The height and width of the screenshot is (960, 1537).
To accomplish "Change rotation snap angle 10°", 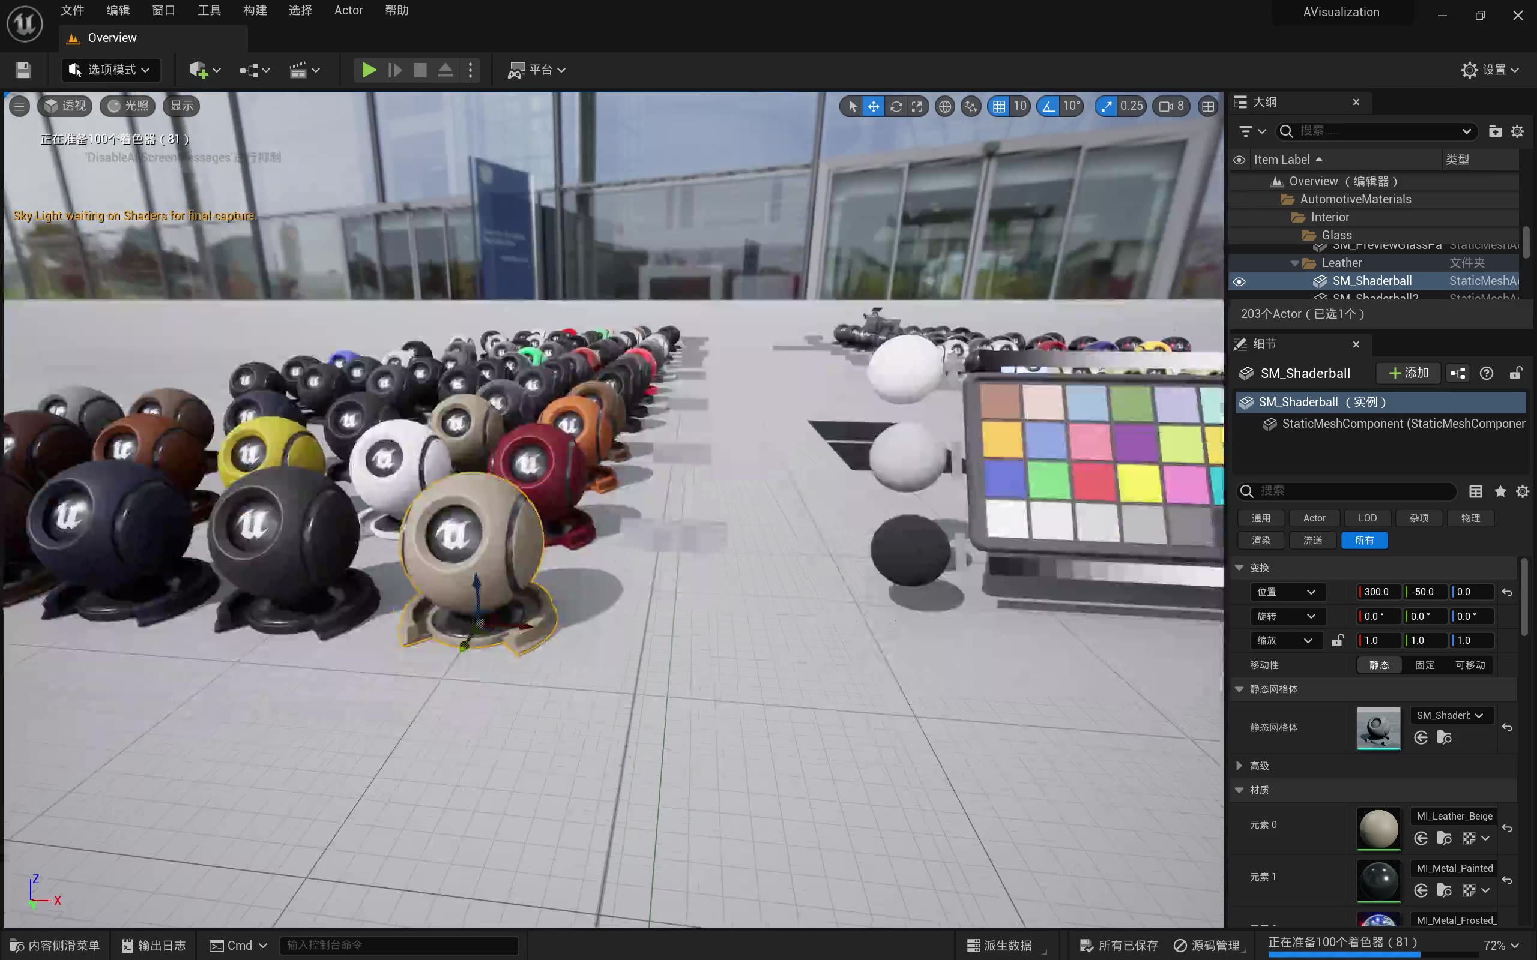I will coord(1072,106).
